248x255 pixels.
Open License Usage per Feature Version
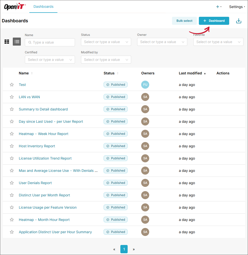click(x=48, y=207)
